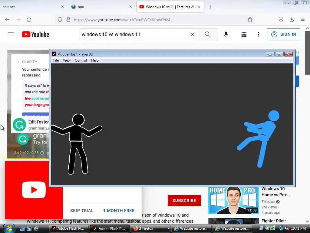
Task: Open the Firefox hamburger menu
Action: point(303,19)
